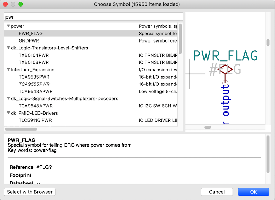Collapse the dk_Logic-Translators-Level-Shifters library triangle

(x=8, y=48)
